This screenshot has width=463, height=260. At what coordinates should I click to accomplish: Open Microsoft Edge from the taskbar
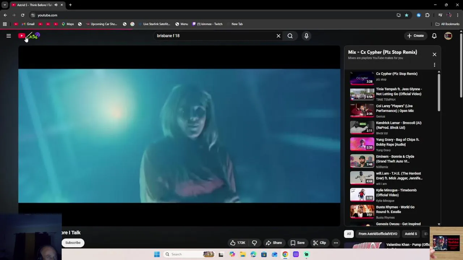[253, 254]
